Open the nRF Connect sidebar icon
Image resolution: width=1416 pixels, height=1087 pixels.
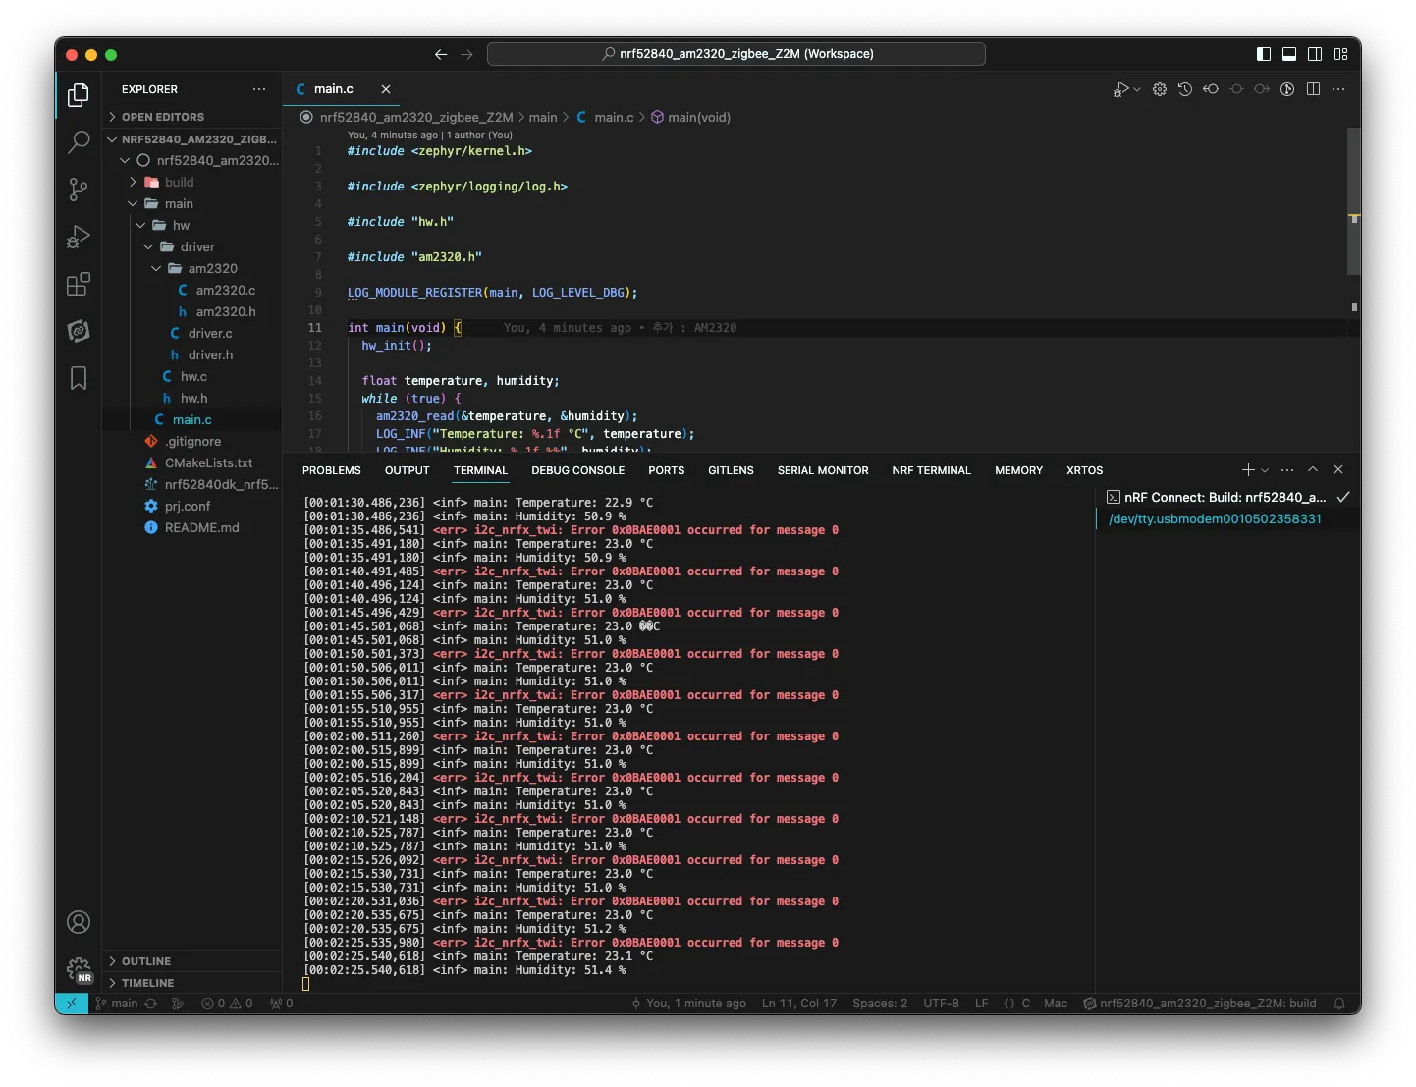[x=79, y=331]
